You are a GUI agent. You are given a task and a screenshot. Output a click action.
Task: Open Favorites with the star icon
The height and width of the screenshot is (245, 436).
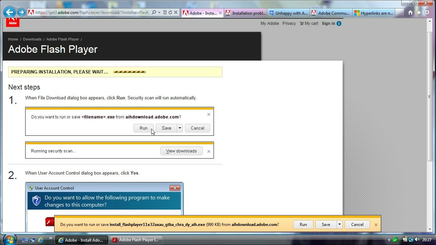click(x=419, y=13)
